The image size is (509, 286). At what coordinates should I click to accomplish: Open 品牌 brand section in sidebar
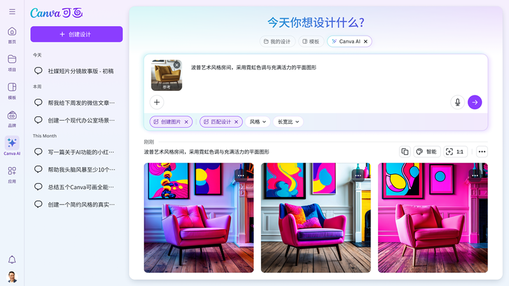tap(12, 118)
